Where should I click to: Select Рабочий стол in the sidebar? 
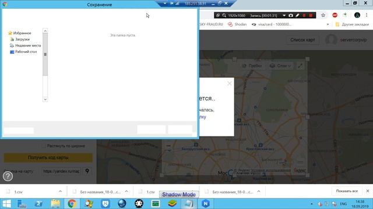(x=23, y=52)
